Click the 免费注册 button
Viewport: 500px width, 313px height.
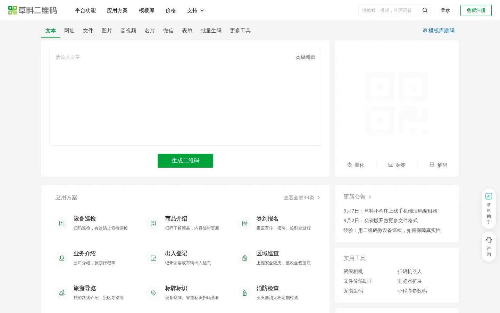(x=476, y=10)
